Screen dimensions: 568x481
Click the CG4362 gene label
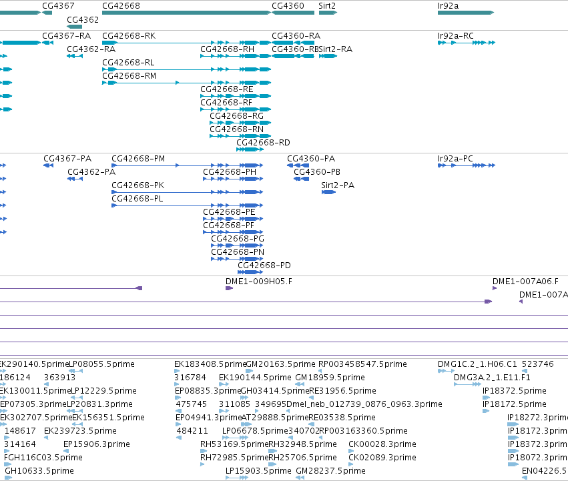tap(83, 19)
